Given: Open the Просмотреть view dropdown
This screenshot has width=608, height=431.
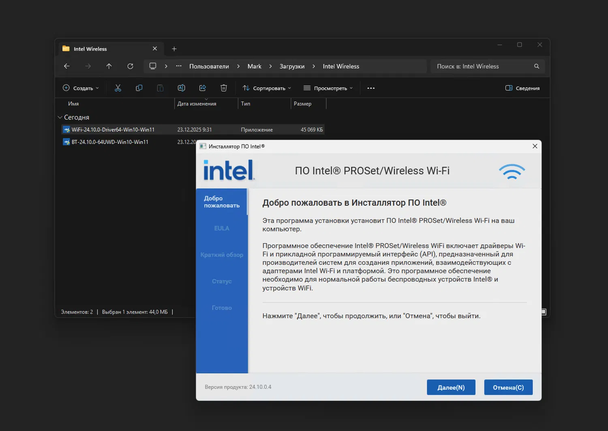Looking at the screenshot, I should [328, 88].
